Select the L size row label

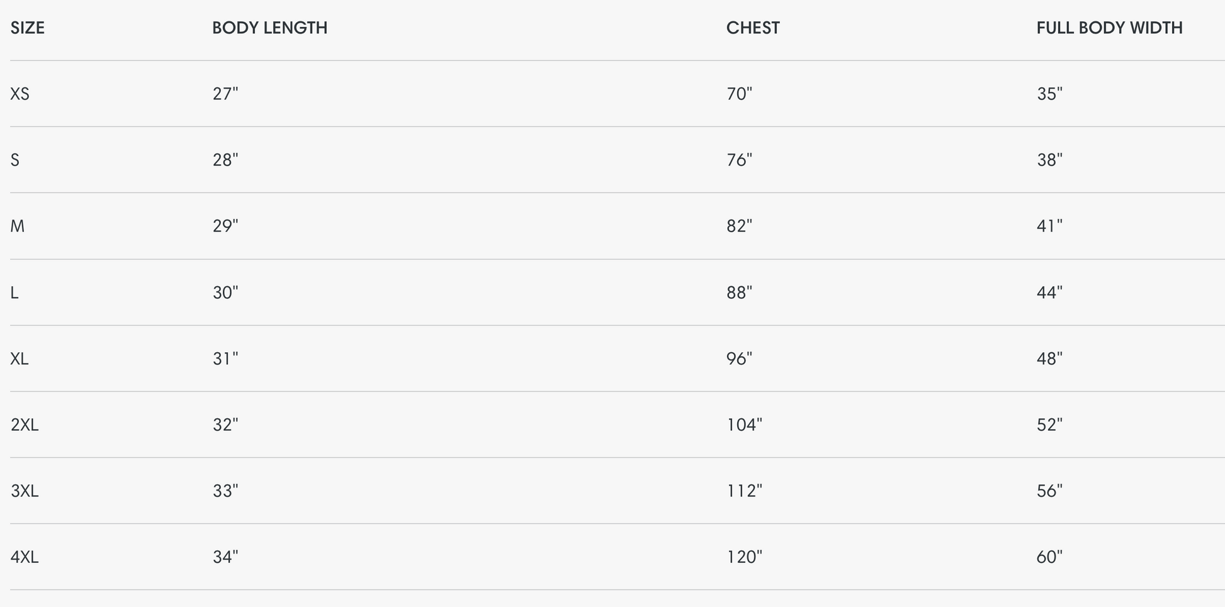tap(14, 293)
